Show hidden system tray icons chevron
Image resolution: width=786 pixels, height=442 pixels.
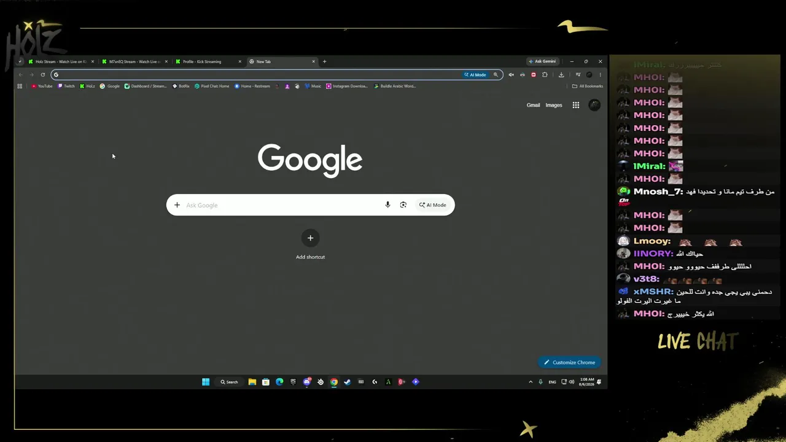click(x=531, y=382)
